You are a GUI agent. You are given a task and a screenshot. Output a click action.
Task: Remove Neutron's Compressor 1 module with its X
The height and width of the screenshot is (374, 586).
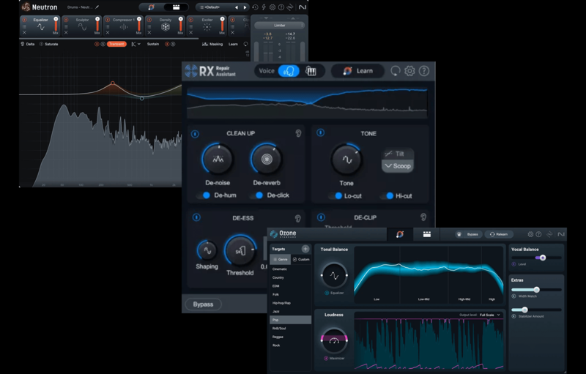[108, 32]
